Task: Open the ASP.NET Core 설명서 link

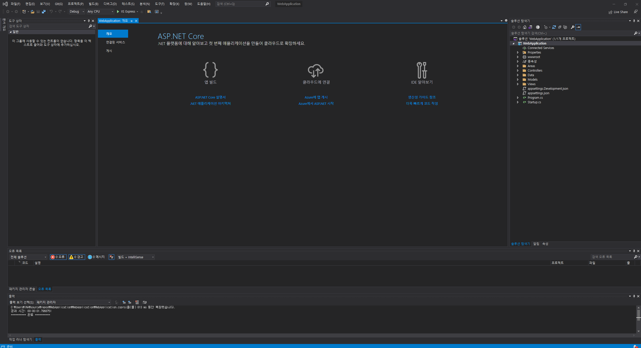Action: [x=210, y=97]
